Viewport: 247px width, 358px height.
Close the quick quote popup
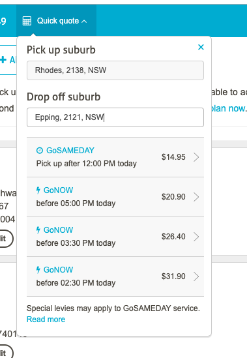(201, 47)
